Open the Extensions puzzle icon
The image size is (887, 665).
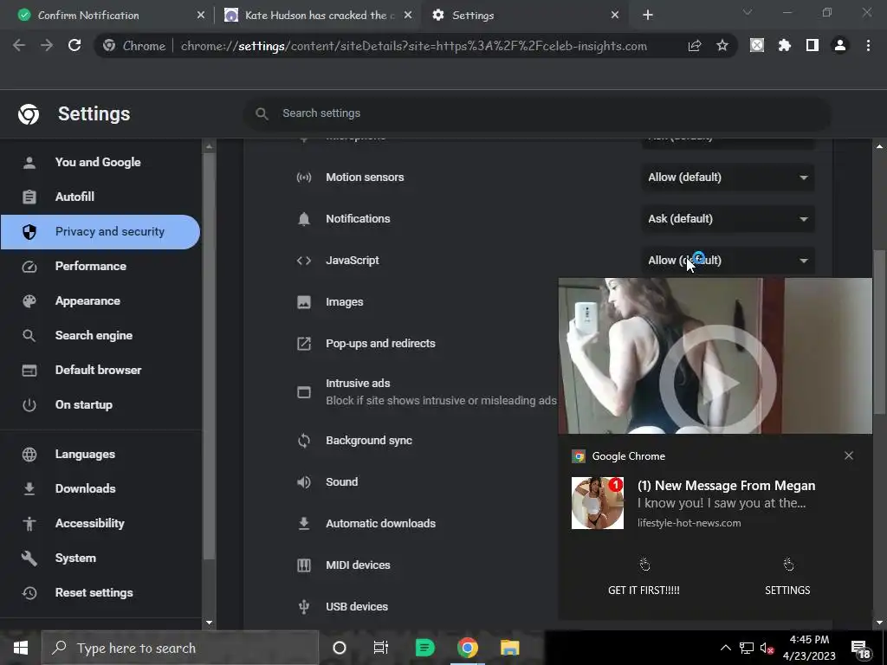tap(785, 46)
